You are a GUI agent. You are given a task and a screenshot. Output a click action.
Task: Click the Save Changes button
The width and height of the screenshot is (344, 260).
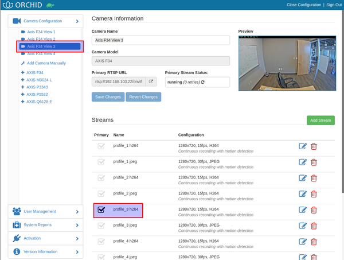108,97
